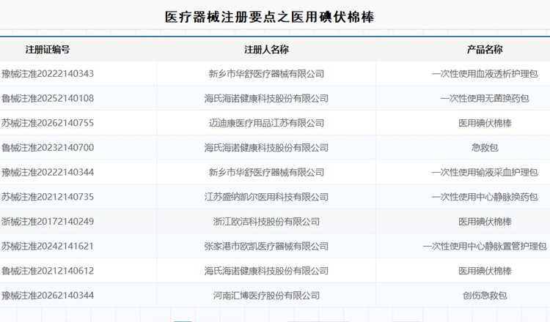Viewport: 550px width, 322px height.
Task: Select product 一次性使用中心静脉换药包
Action: 485,197
